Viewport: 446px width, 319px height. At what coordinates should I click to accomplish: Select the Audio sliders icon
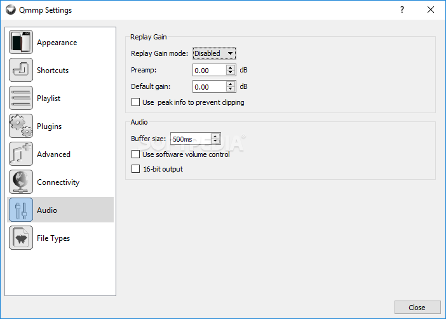pos(21,210)
